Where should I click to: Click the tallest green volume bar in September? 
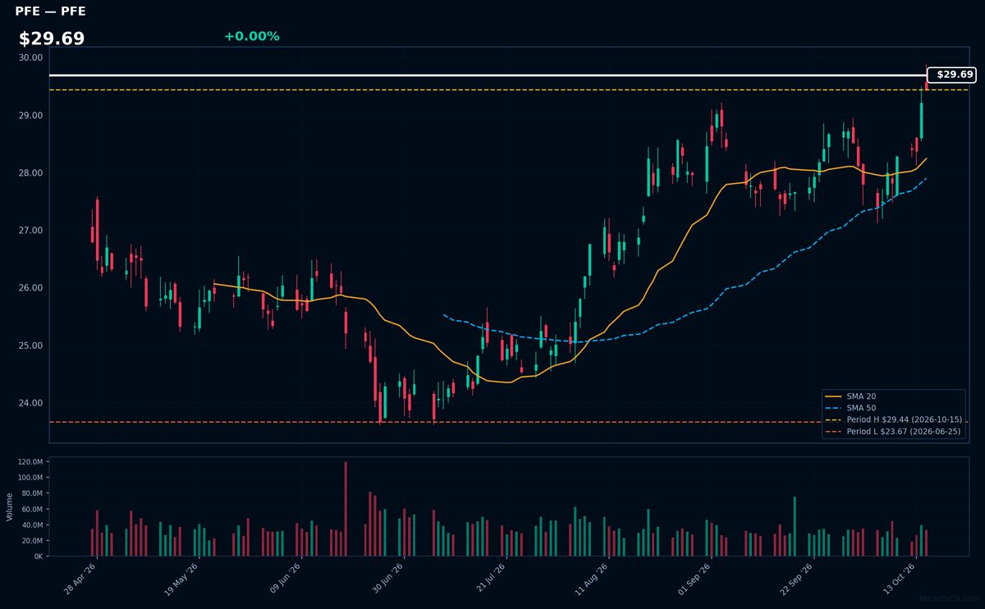[795, 526]
